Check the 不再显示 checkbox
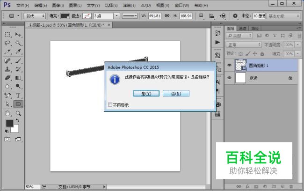Screen dimensions: 304x191 pyautogui.click(x=110, y=105)
